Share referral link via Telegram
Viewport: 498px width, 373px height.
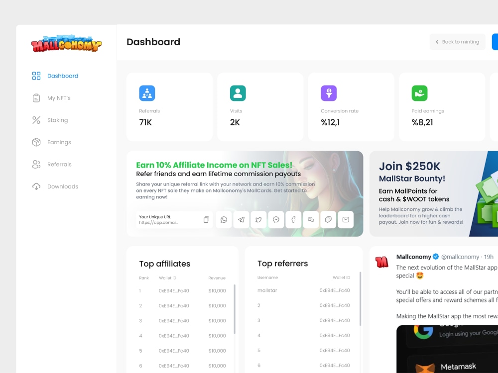coord(242,219)
